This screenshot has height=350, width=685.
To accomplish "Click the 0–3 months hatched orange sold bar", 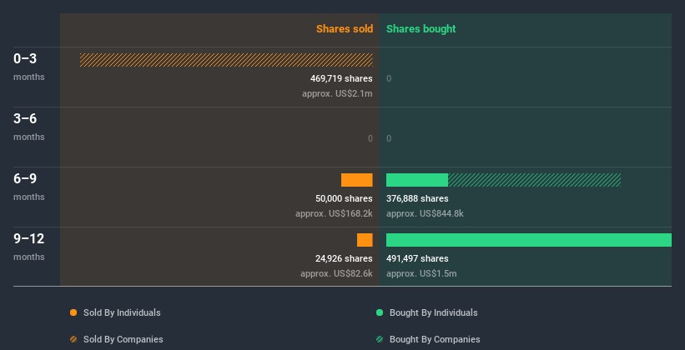I will (226, 60).
